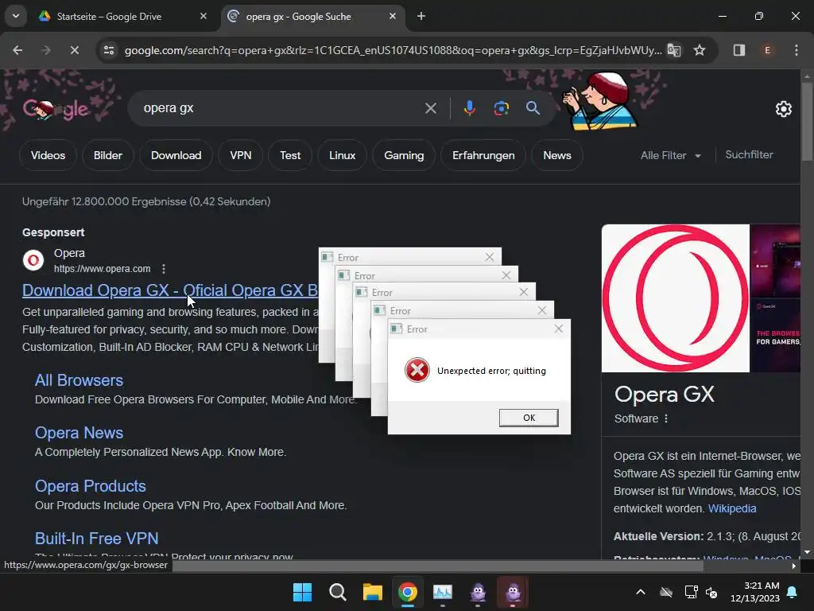Screen dimensions: 814x611
Task: Click into the Google search input field
Action: (x=277, y=108)
